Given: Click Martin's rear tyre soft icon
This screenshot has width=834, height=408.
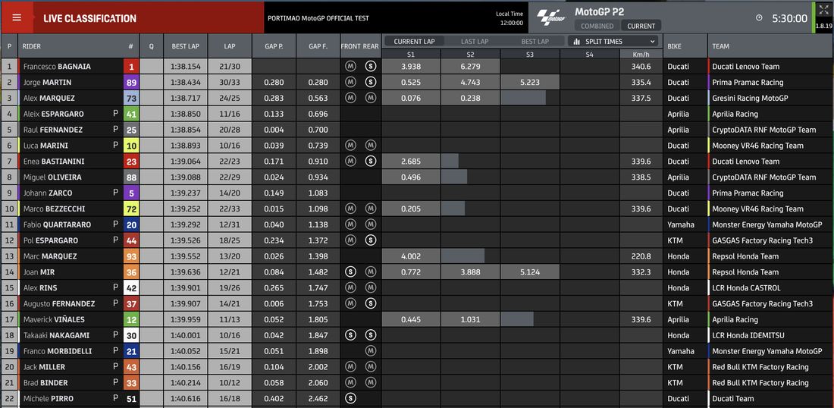Looking at the screenshot, I should click(371, 83).
